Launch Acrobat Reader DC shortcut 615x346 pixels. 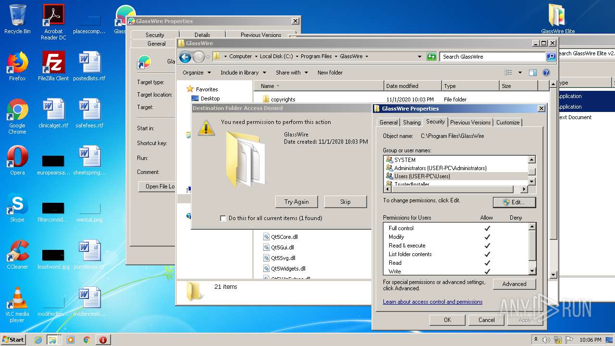pos(53,22)
